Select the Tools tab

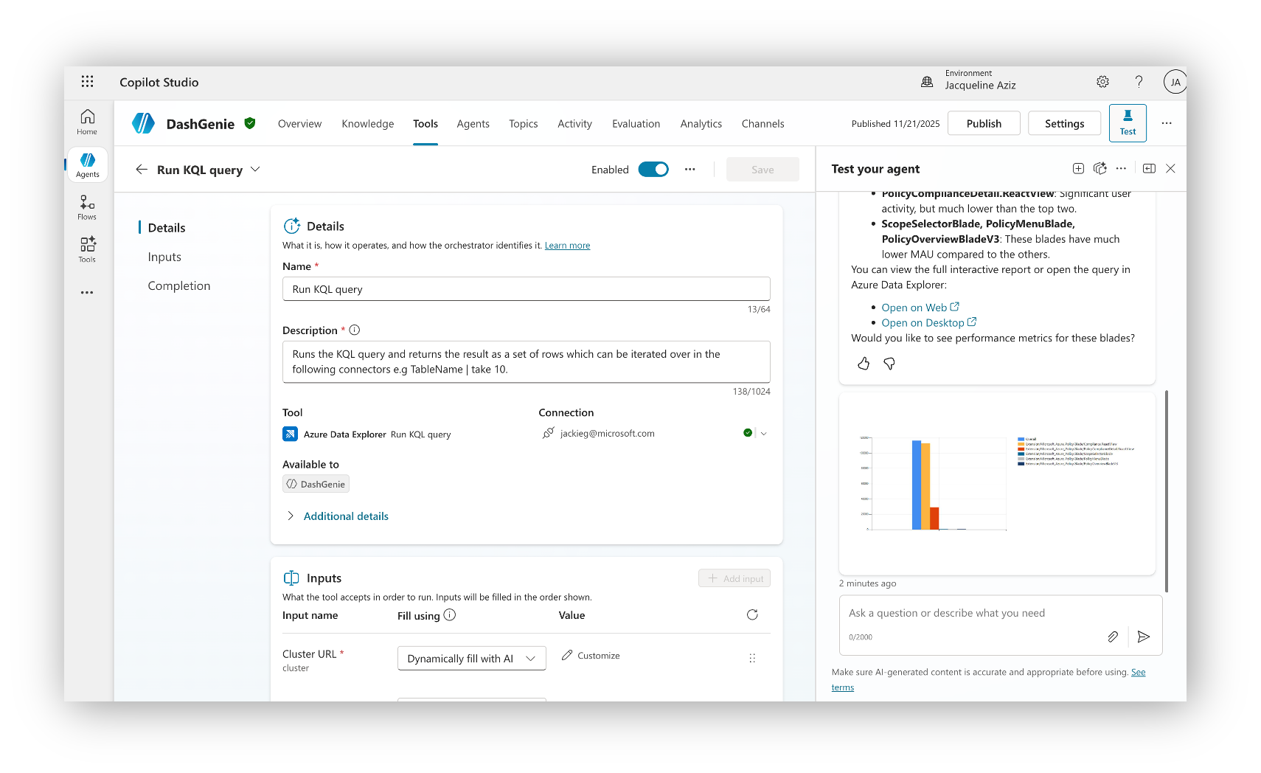[x=425, y=124]
